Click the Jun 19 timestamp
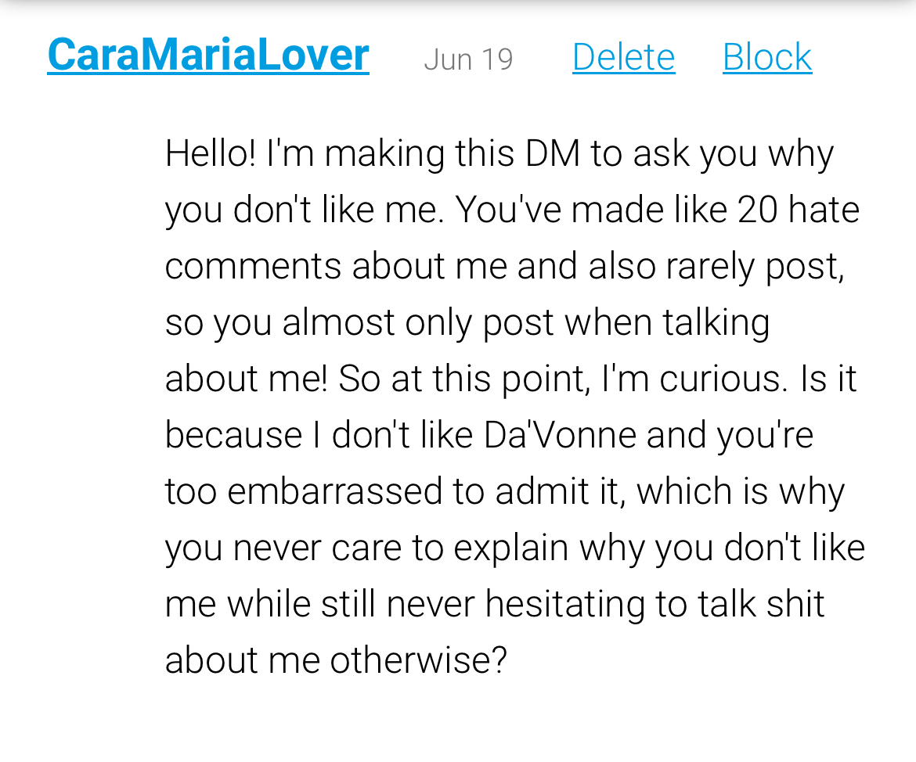Image resolution: width=916 pixels, height=762 pixels. click(468, 59)
